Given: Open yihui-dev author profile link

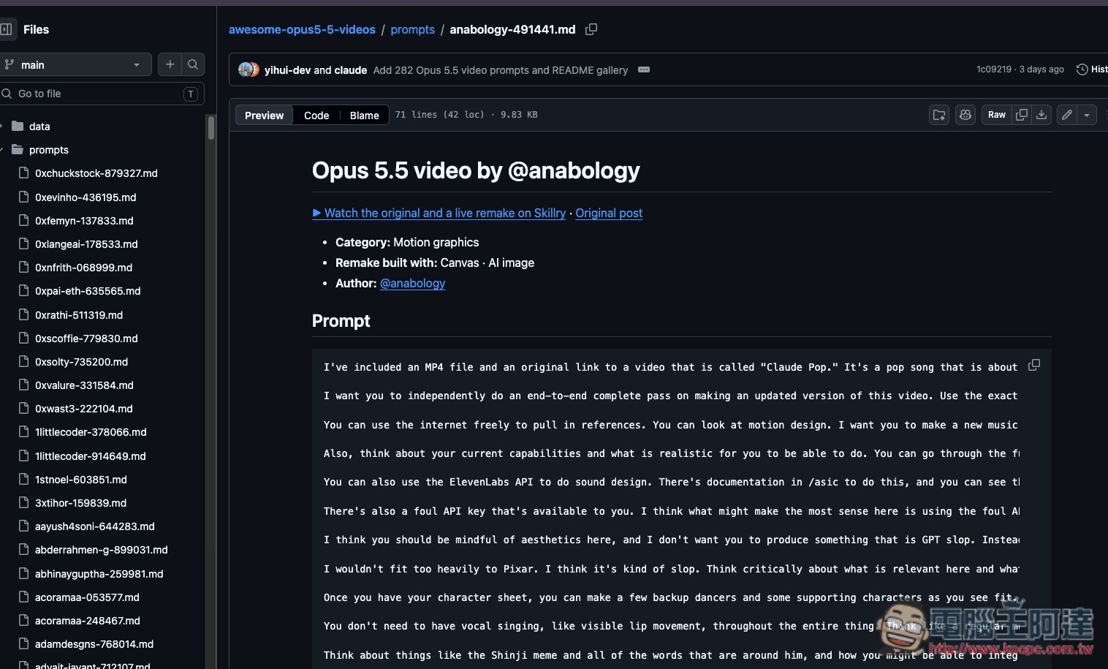Looking at the screenshot, I should [x=288, y=70].
